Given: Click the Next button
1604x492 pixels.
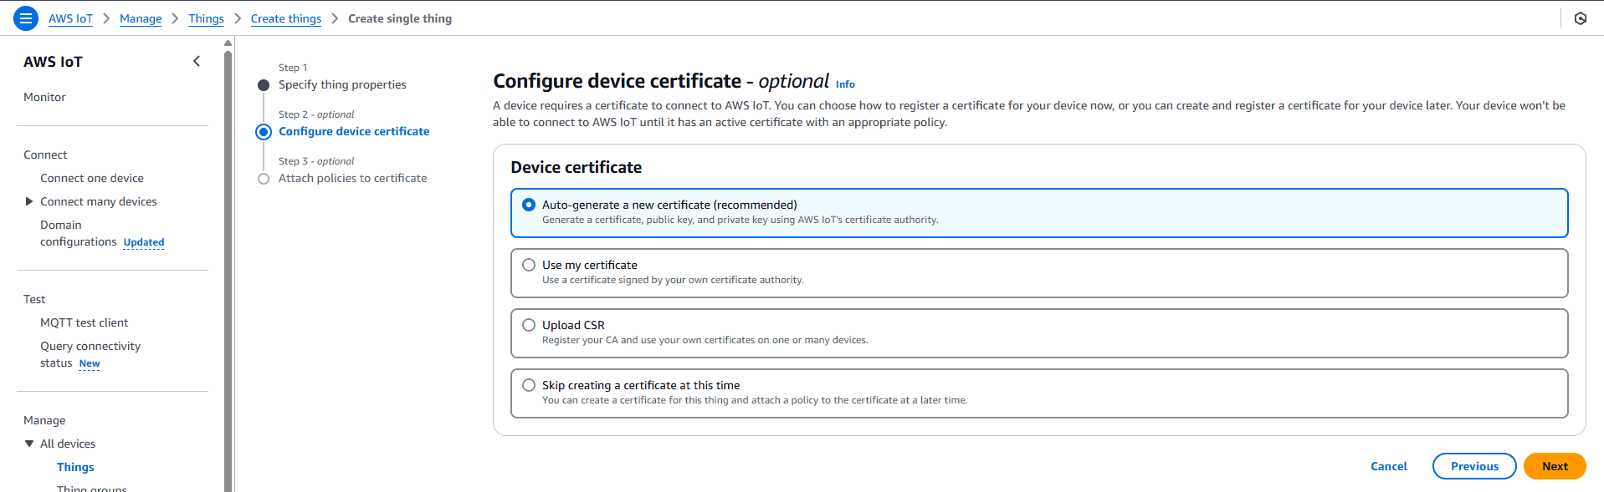Looking at the screenshot, I should (x=1554, y=466).
